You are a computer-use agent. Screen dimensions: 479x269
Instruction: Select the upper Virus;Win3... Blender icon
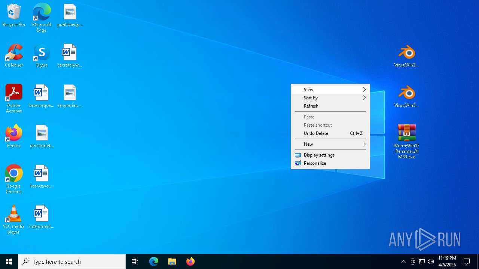click(x=406, y=56)
